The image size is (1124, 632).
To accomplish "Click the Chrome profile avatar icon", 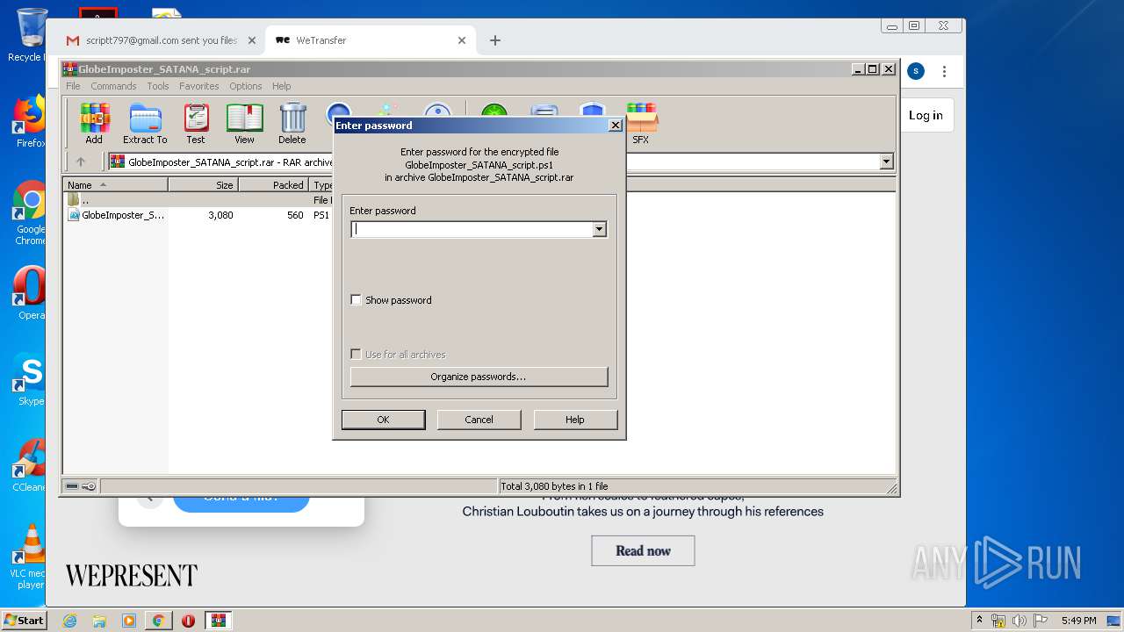I will [x=916, y=71].
